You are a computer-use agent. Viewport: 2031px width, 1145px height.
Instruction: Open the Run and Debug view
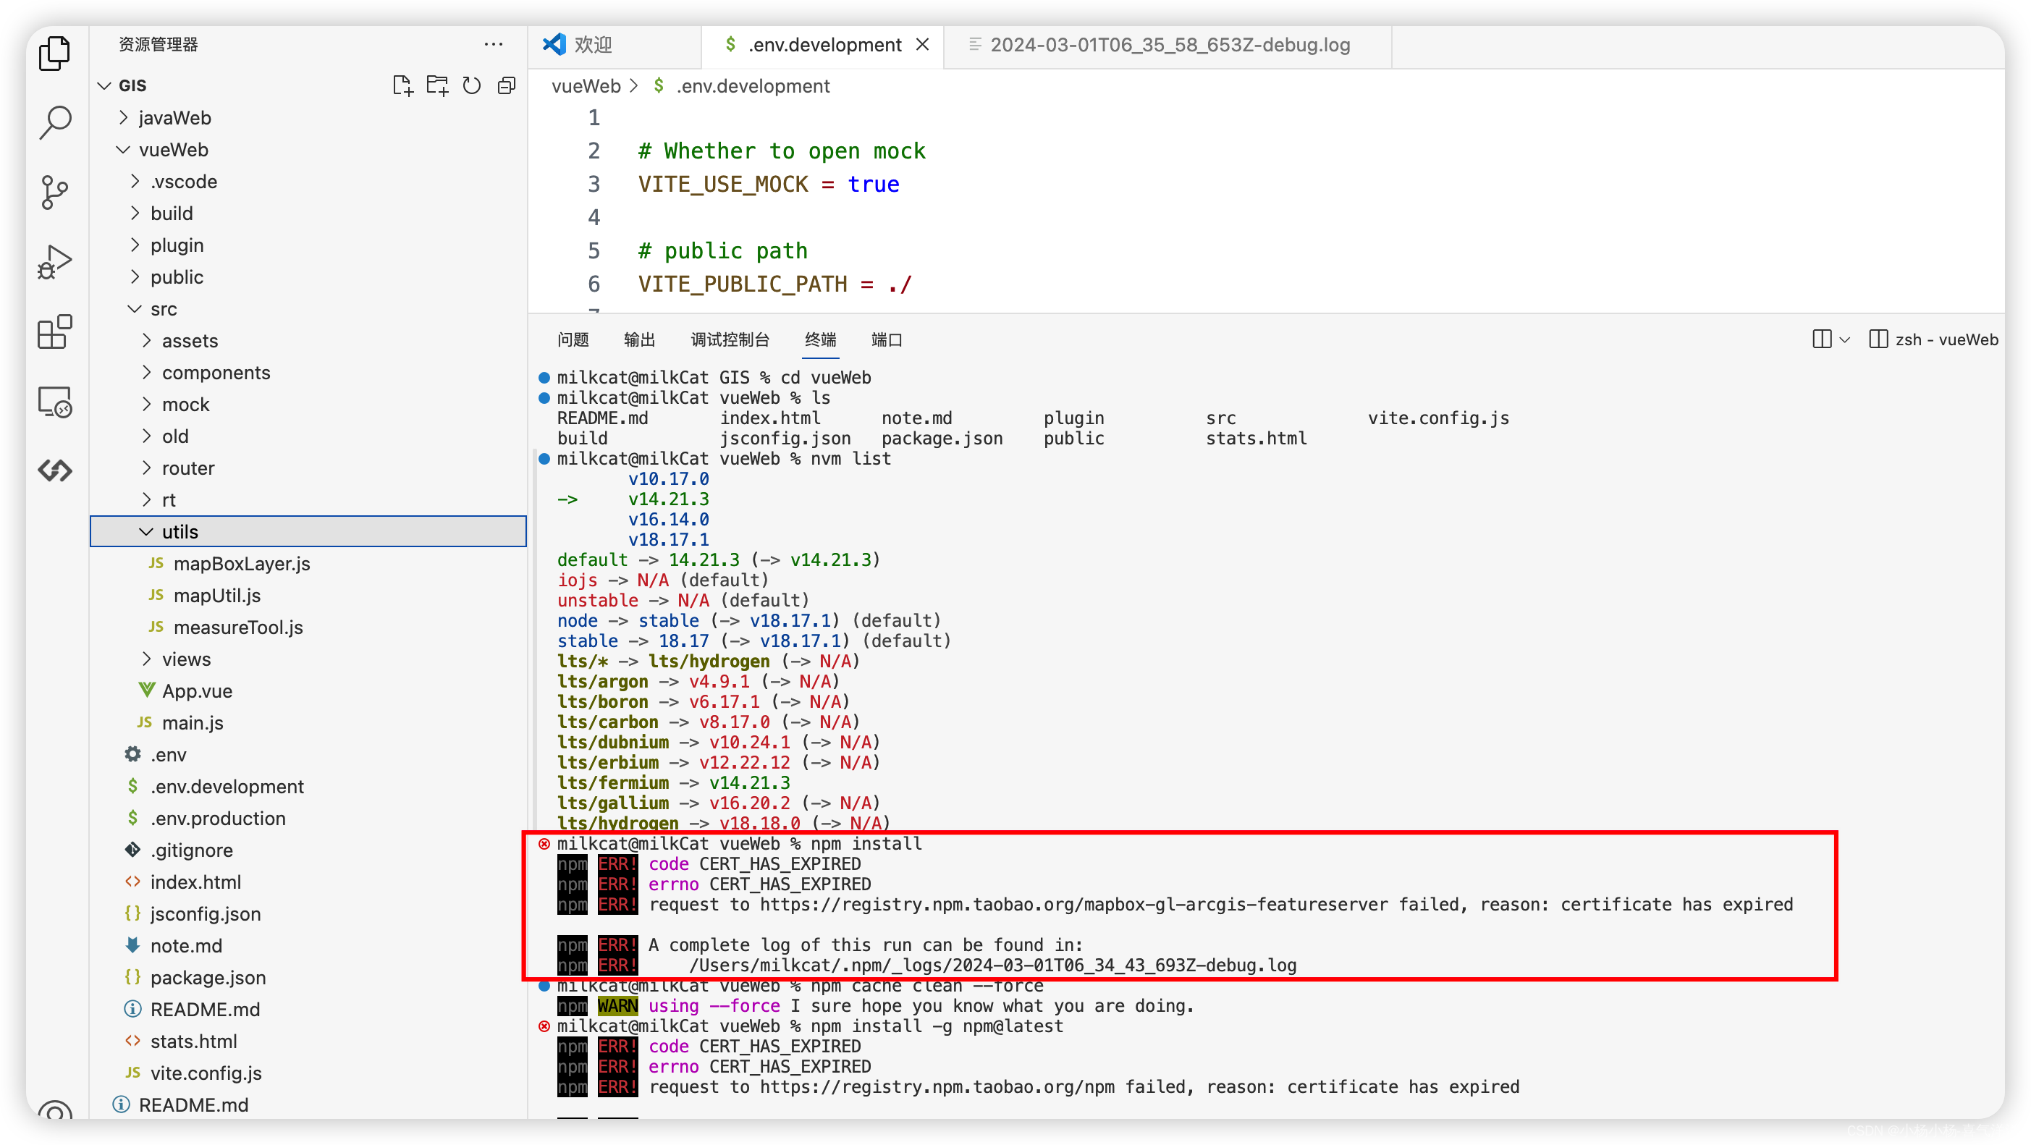(x=54, y=261)
